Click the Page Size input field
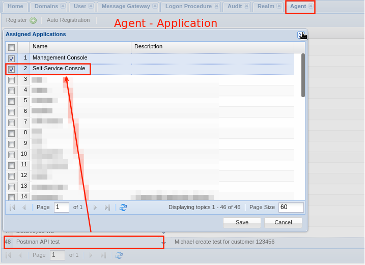This screenshot has width=365, height=265. tap(291, 208)
